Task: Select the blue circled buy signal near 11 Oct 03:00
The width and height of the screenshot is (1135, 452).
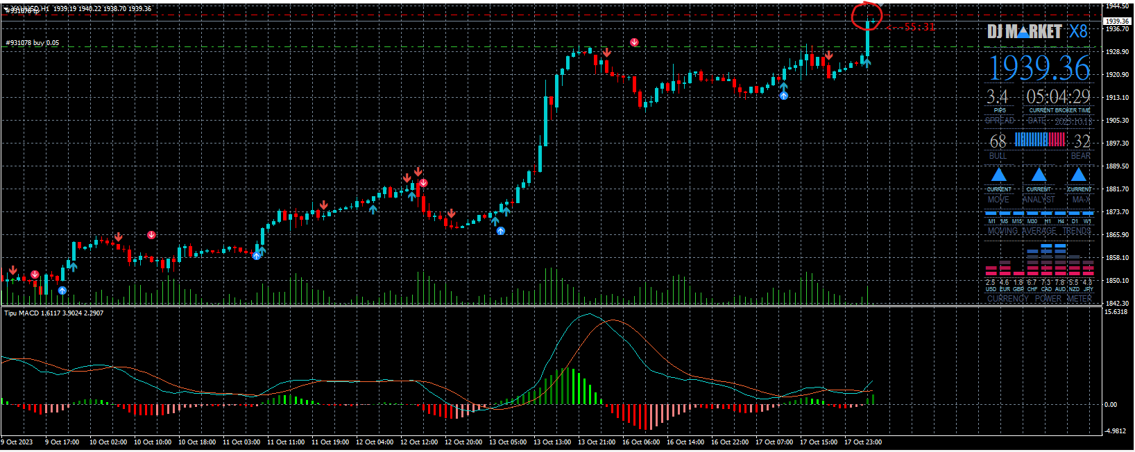Action: pyautogui.click(x=256, y=256)
